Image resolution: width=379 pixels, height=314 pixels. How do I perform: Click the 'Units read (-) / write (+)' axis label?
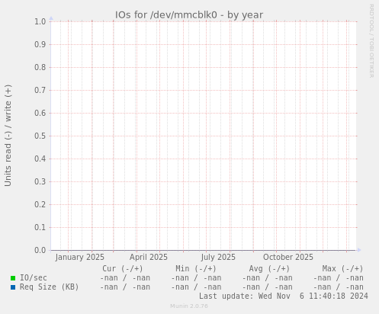pyautogui.click(x=8, y=136)
